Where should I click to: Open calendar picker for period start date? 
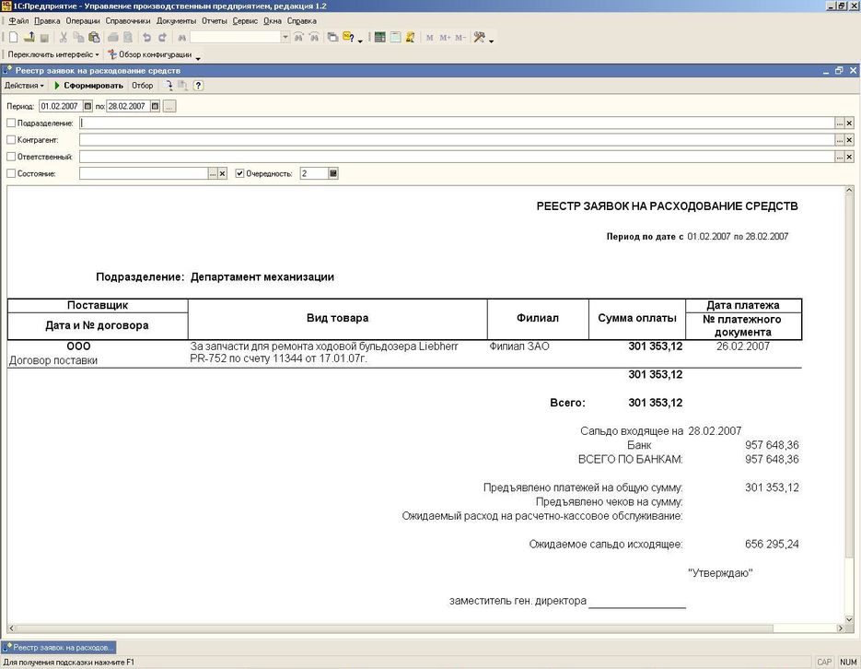[87, 106]
